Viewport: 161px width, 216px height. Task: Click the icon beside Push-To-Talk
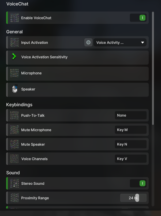[14, 115]
